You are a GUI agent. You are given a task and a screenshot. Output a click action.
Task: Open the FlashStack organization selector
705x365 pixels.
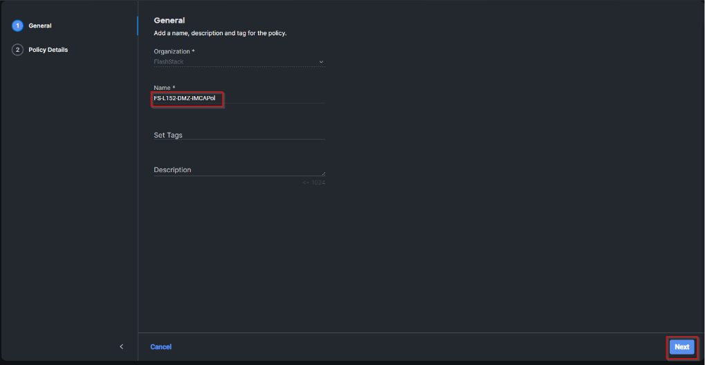pos(235,62)
